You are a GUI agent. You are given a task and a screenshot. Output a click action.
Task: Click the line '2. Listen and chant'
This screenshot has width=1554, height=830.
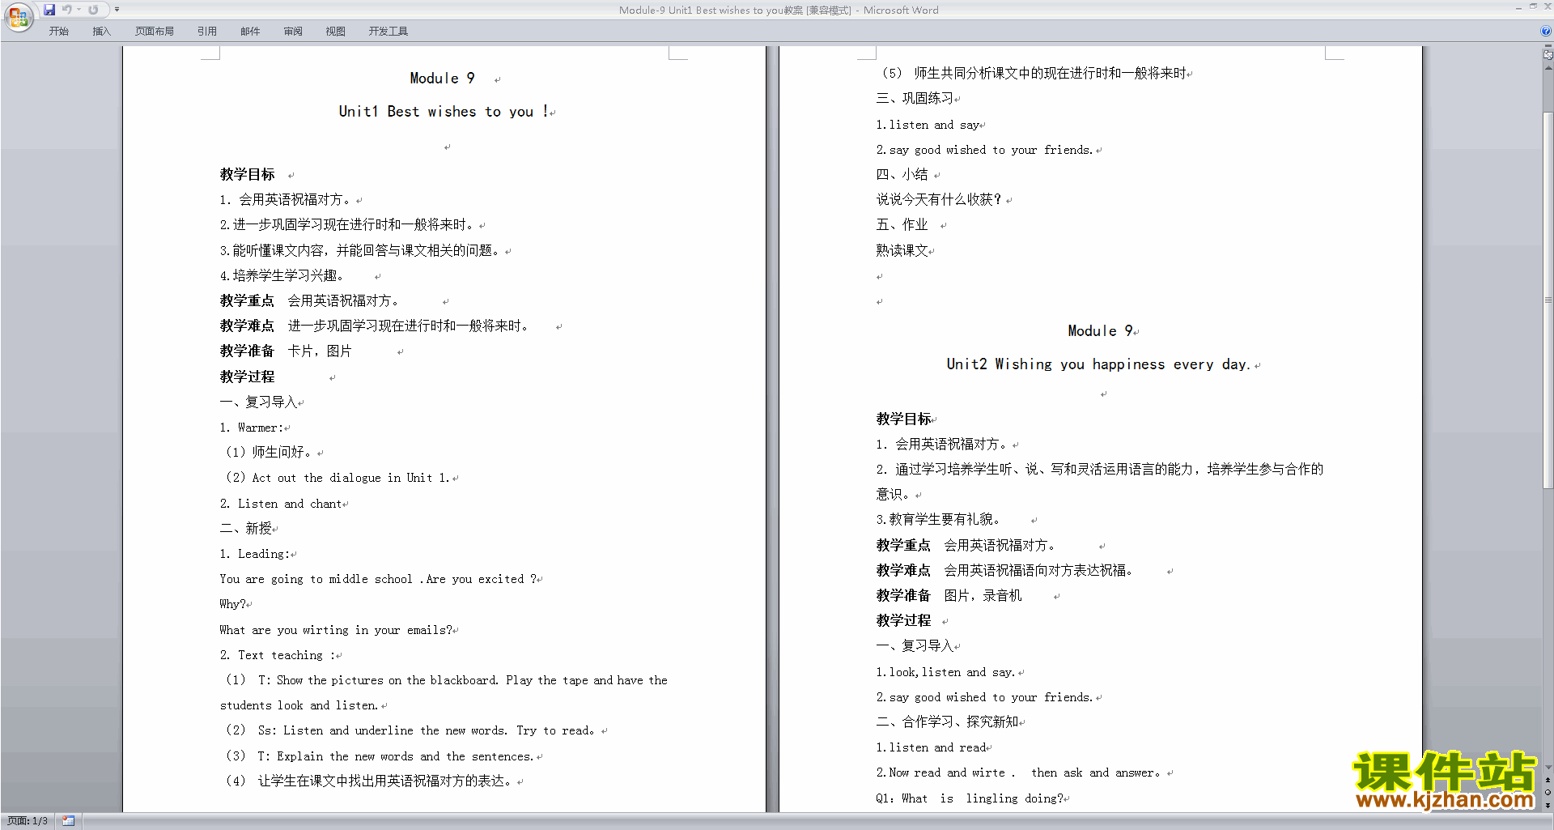tap(282, 504)
